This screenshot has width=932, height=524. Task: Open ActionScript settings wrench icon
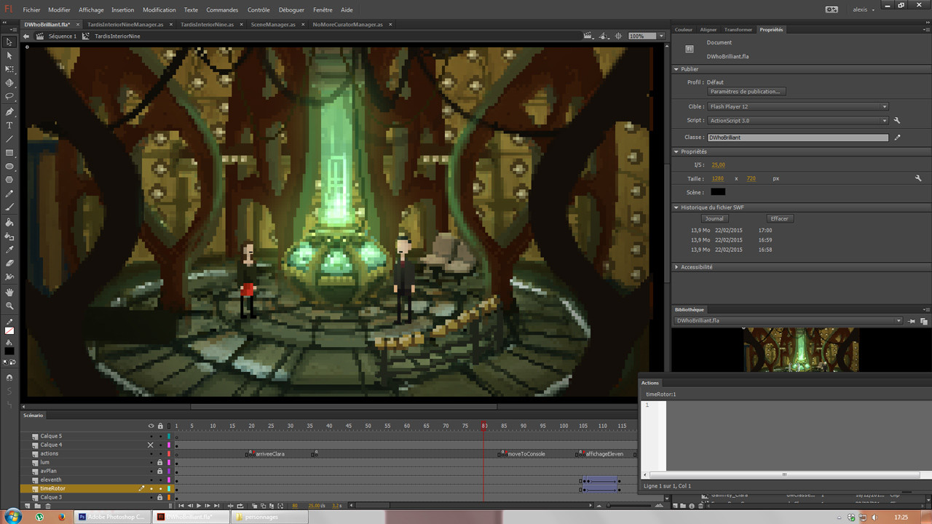(x=898, y=121)
